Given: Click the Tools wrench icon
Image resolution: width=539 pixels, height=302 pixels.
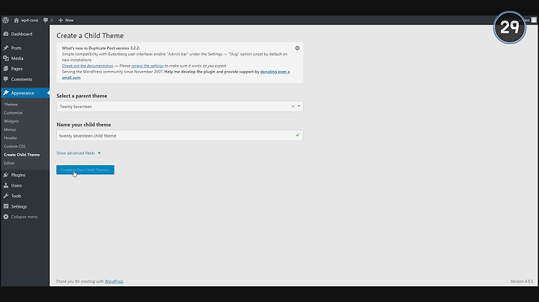Looking at the screenshot, I should pyautogui.click(x=6, y=196).
